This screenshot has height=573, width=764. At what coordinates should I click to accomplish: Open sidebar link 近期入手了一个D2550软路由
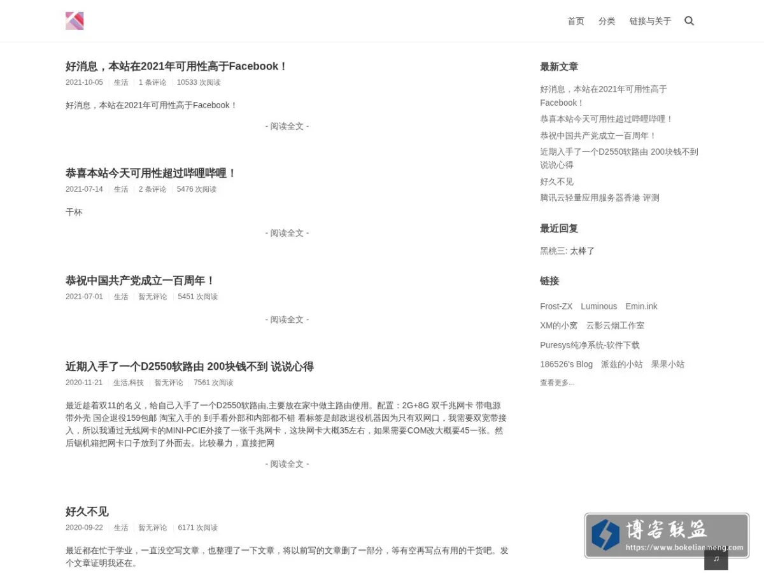619,159
